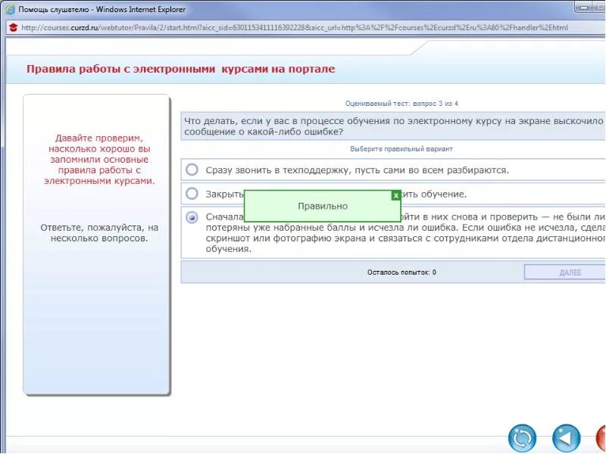Click the ДАЛЕЕ button
The height and width of the screenshot is (454, 606).
pos(565,272)
